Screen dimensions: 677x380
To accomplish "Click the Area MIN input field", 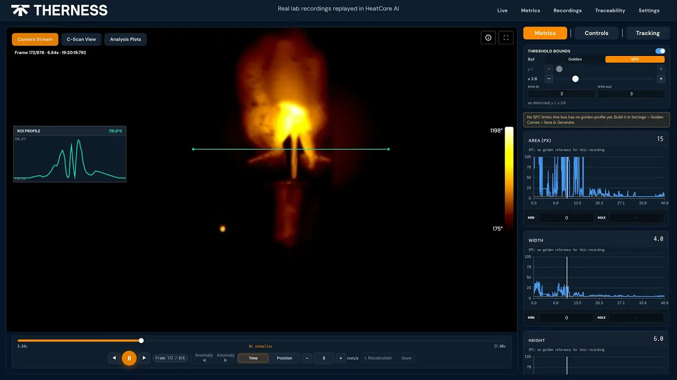I will tap(566, 217).
